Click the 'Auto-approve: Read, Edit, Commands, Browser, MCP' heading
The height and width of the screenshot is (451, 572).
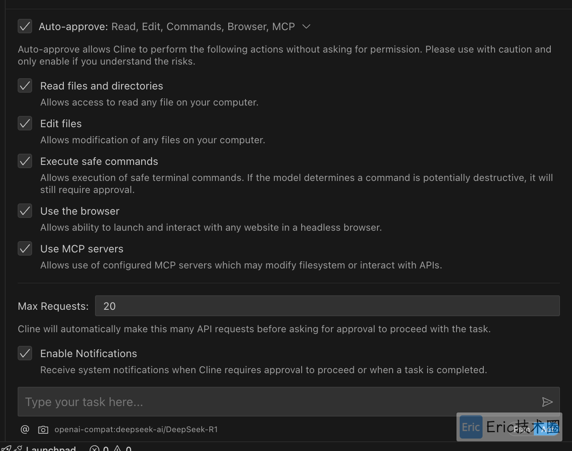click(167, 26)
